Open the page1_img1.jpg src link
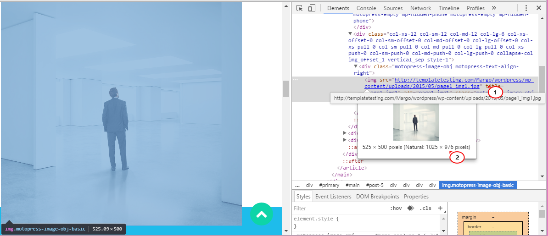The width and height of the screenshot is (548, 236). click(449, 83)
